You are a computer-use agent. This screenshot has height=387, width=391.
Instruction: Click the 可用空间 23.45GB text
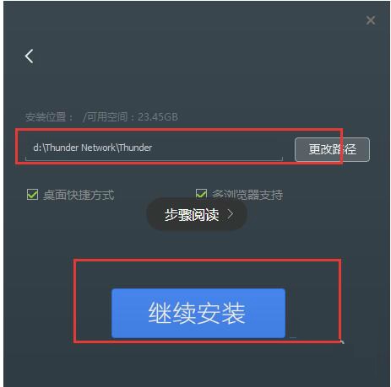130,116
